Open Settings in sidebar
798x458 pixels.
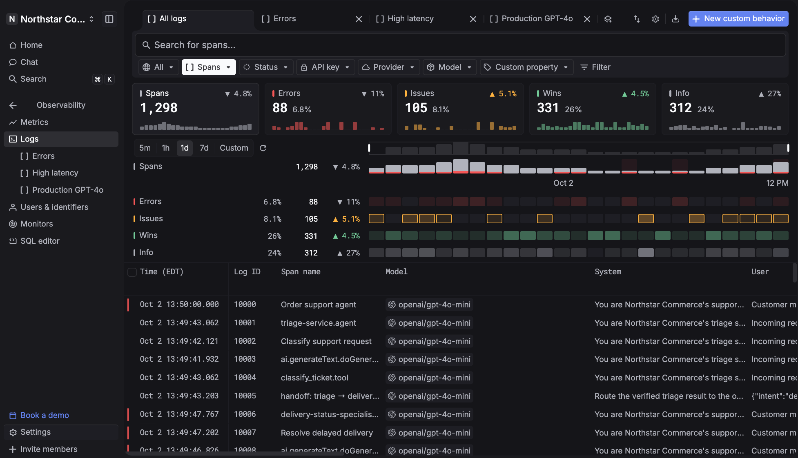point(61,432)
